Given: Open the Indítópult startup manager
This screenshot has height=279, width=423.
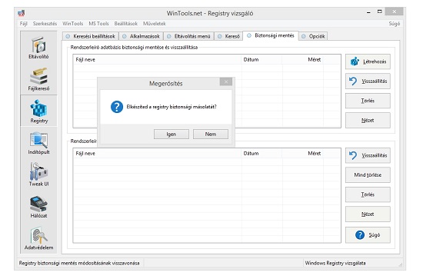Looking at the screenshot, I should pyautogui.click(x=38, y=143).
